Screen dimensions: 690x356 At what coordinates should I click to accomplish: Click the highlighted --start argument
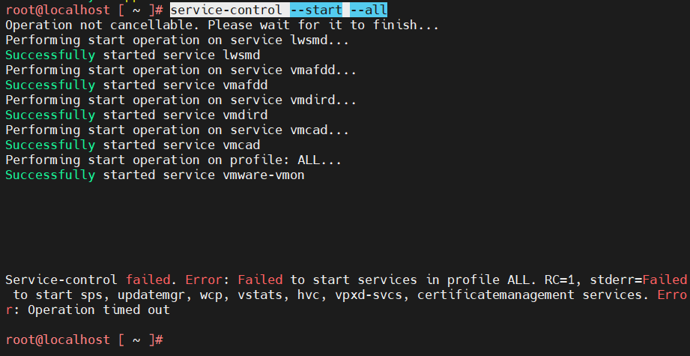tap(317, 10)
